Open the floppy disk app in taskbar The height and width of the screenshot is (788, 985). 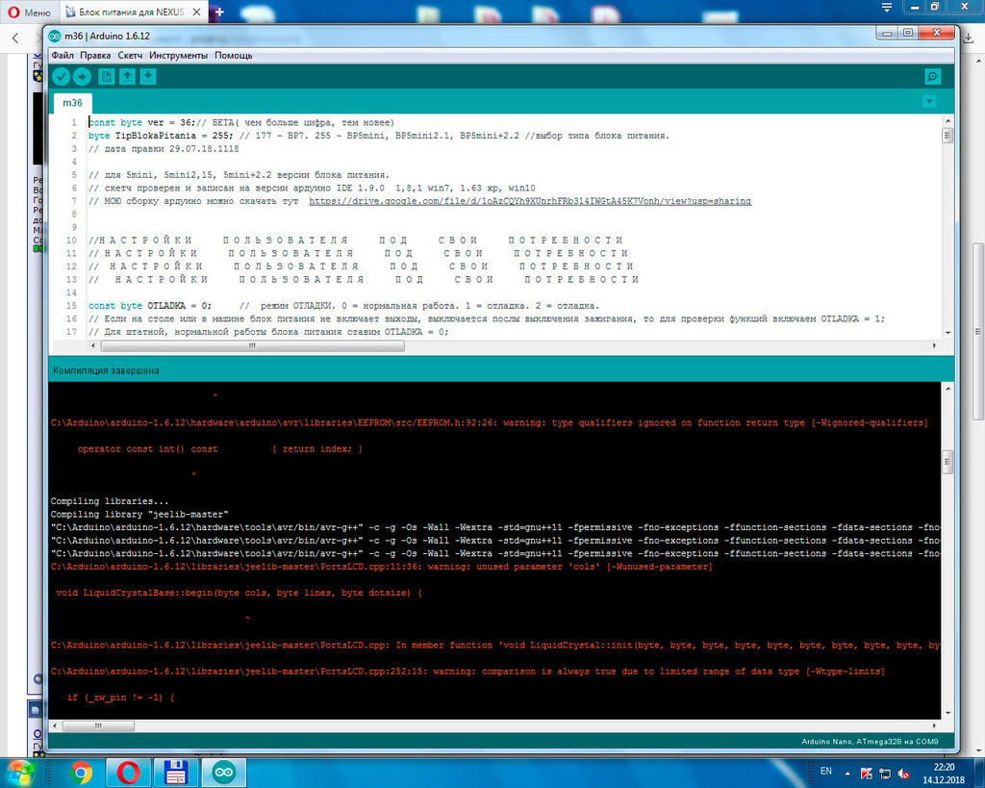point(175,772)
